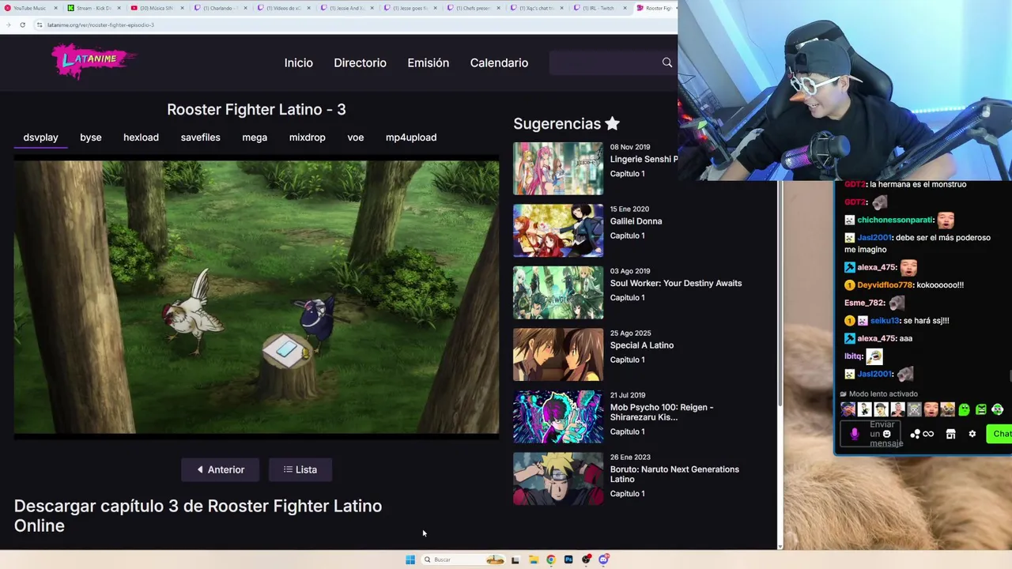Open Galilei Donna suggestion title
Viewport: 1012px width, 569px height.
[636, 221]
